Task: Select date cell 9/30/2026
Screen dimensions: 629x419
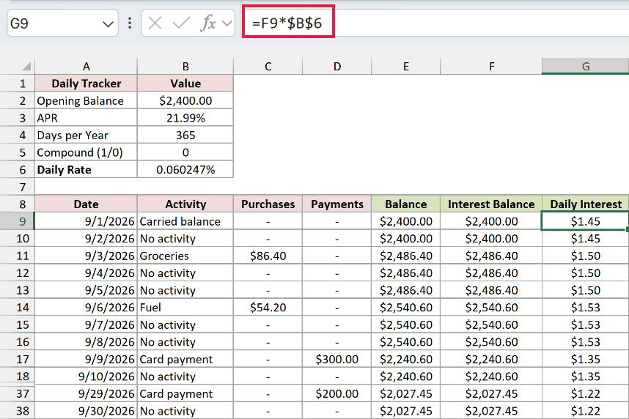Action: pyautogui.click(x=86, y=411)
